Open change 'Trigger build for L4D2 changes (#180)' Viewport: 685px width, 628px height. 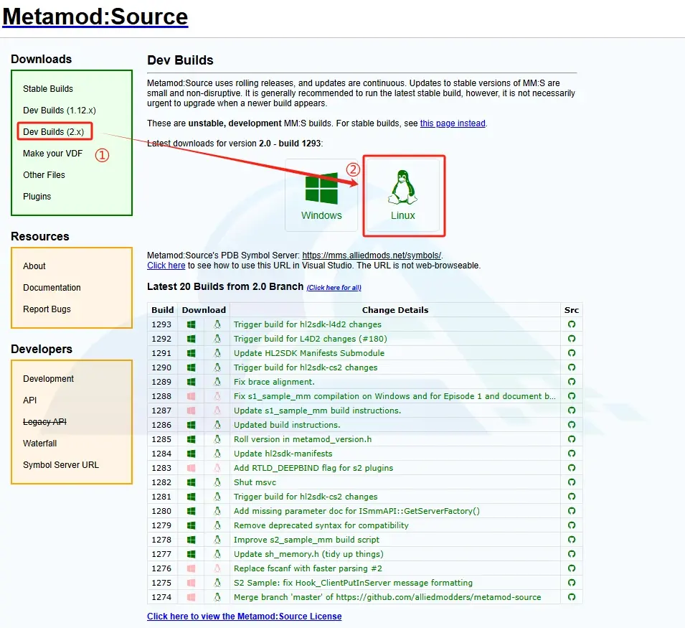pyautogui.click(x=310, y=339)
